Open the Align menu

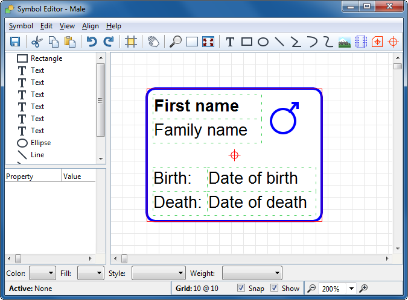pyautogui.click(x=91, y=26)
